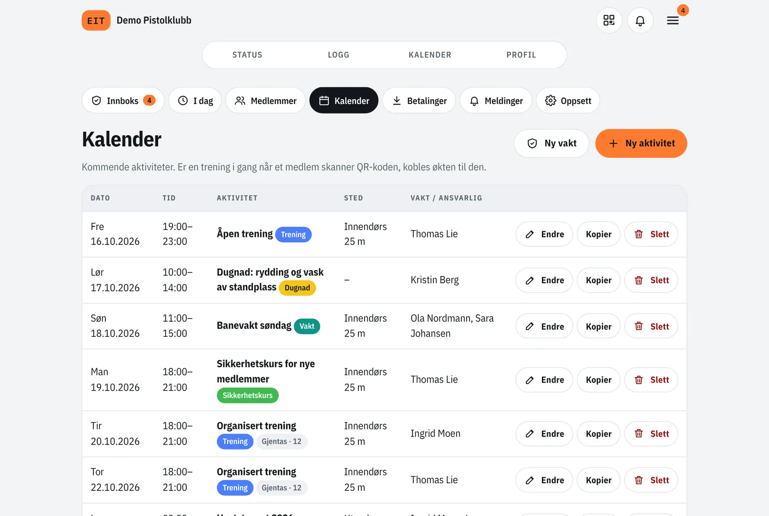
Task: Open the I dag view
Action: pyautogui.click(x=195, y=100)
